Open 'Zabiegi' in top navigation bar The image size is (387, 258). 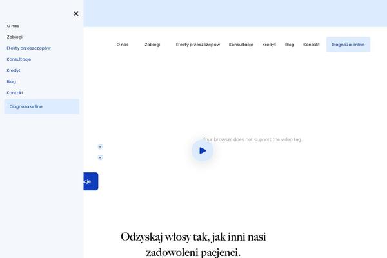coord(152,45)
